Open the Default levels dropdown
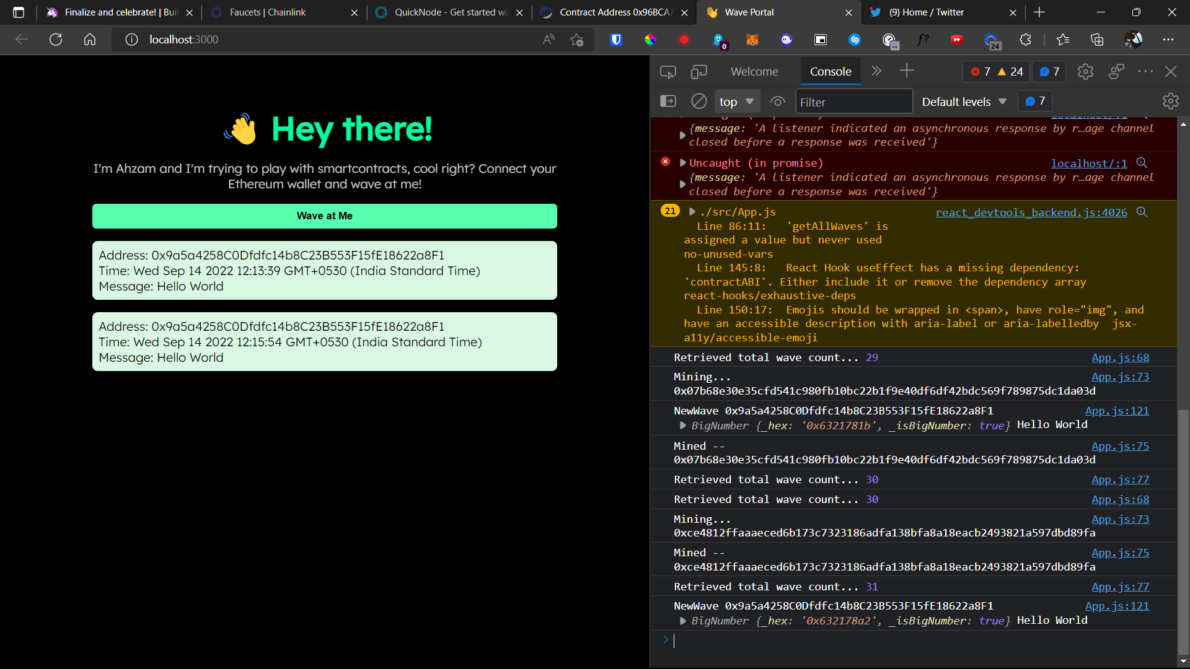Screen dimensions: 1190x669 (964, 101)
